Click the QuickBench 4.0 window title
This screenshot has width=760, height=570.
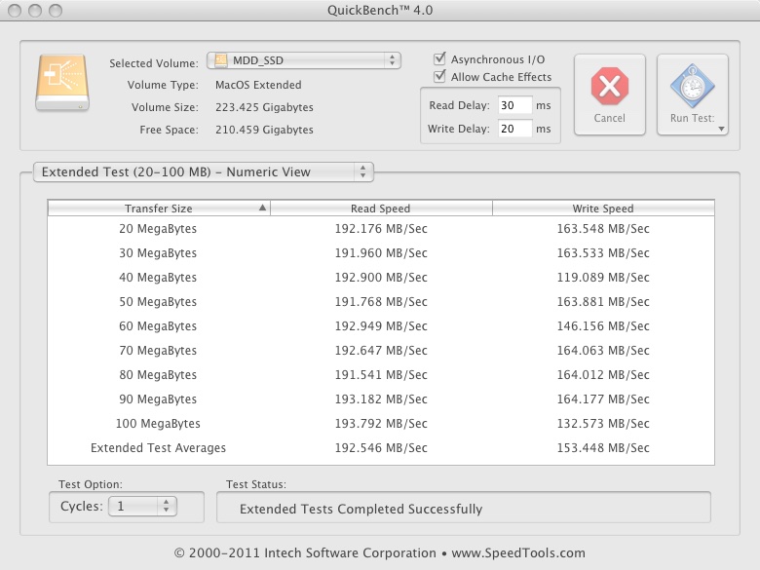[380, 10]
